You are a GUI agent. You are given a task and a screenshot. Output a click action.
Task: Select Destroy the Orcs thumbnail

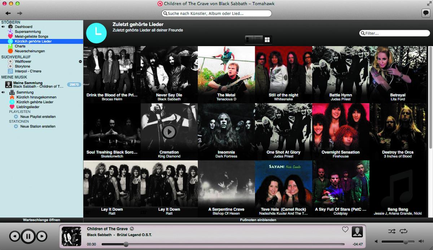[x=398, y=132]
